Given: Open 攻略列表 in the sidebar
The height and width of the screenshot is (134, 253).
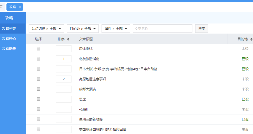Looking at the screenshot, I should (9, 29).
